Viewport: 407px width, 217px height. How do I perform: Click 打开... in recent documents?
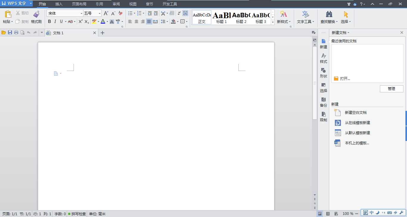(342, 78)
